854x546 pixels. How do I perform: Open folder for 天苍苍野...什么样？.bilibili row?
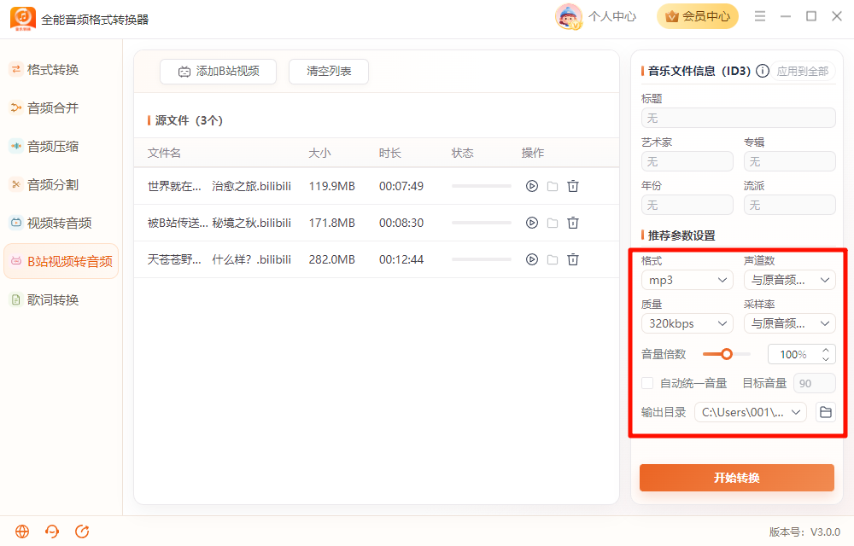553,259
